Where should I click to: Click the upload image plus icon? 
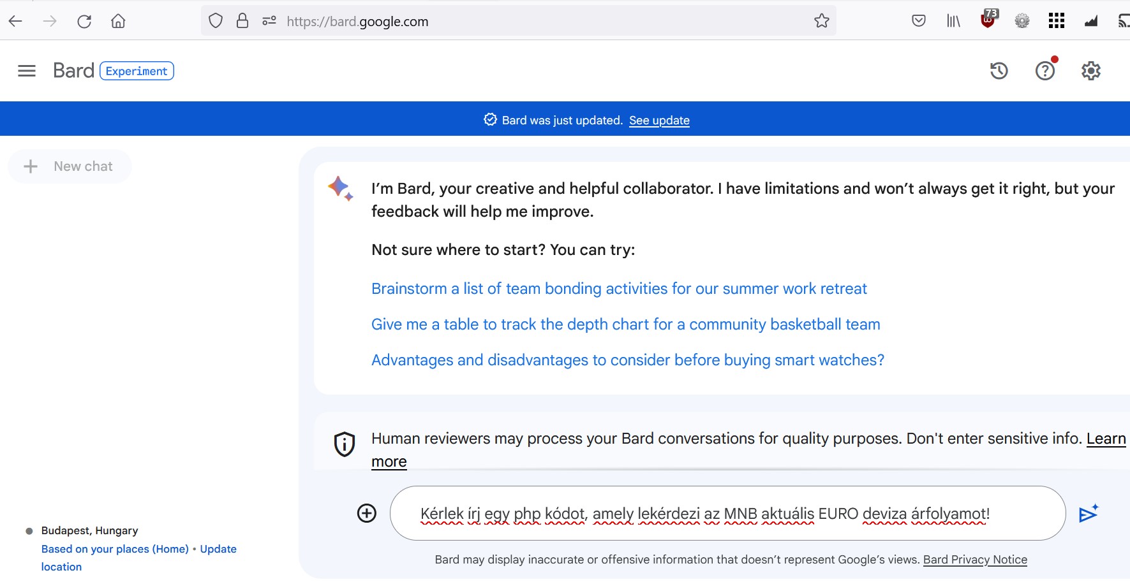[x=367, y=513]
